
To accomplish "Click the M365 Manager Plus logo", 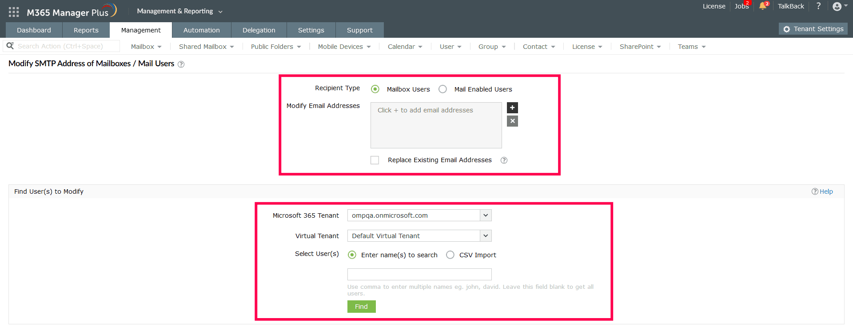I will pyautogui.click(x=71, y=12).
